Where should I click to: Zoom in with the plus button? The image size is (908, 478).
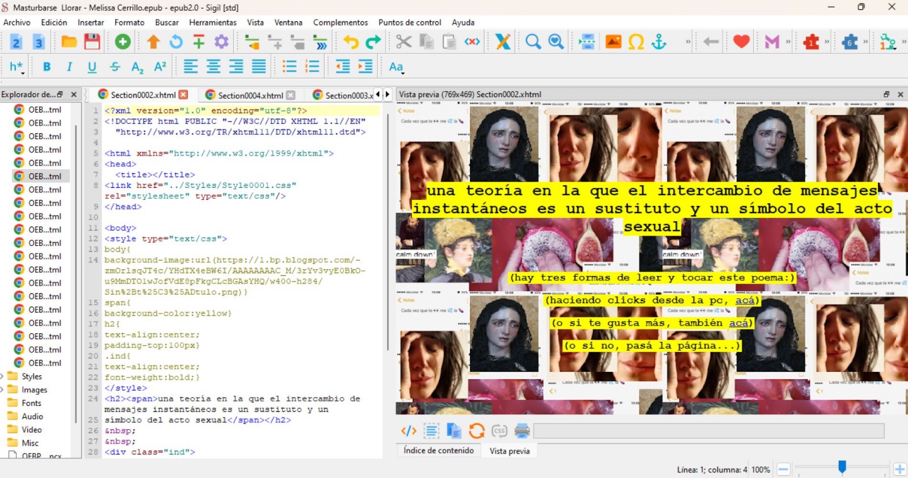pos(899,469)
